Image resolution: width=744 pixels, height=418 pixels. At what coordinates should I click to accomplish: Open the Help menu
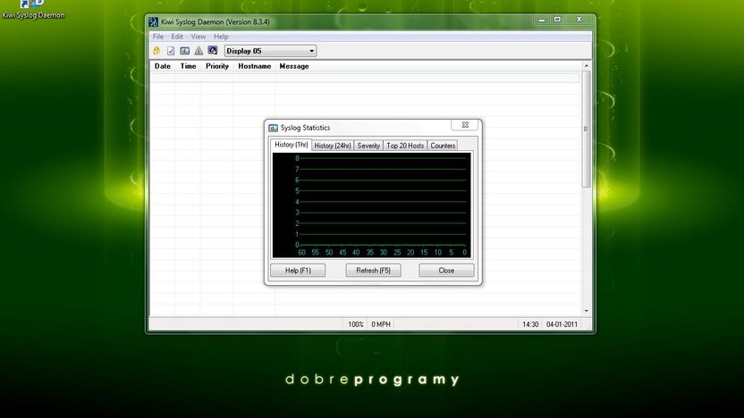pos(221,37)
